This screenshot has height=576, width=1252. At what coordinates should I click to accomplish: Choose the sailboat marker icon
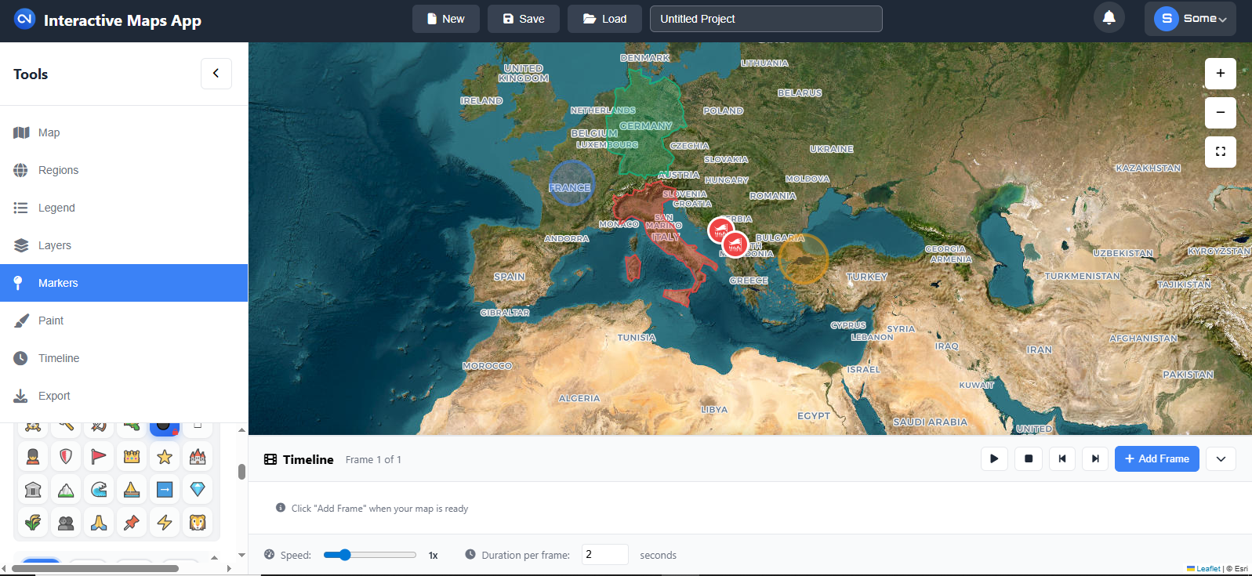[132, 489]
